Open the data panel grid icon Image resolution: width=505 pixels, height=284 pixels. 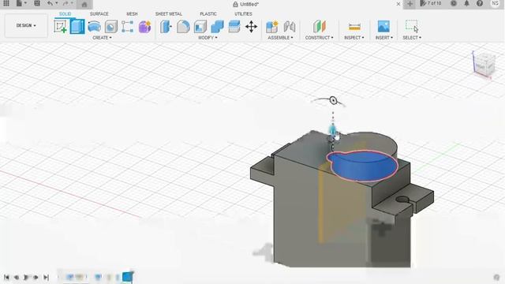click(x=6, y=3)
